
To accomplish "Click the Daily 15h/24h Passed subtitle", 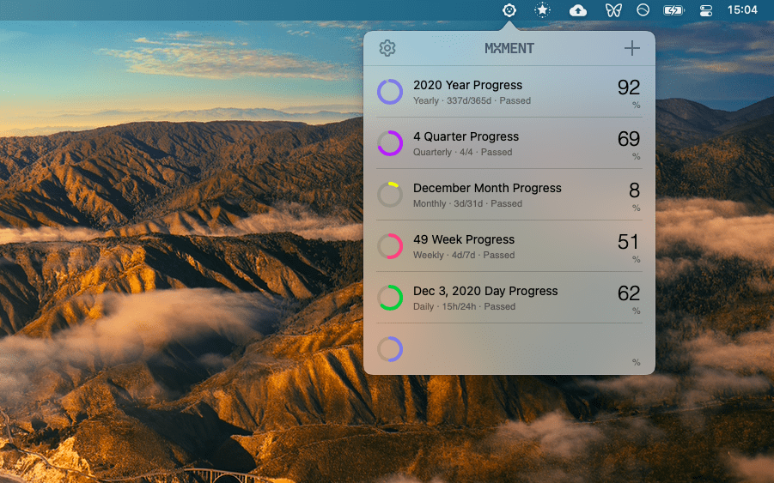I will pos(464,306).
